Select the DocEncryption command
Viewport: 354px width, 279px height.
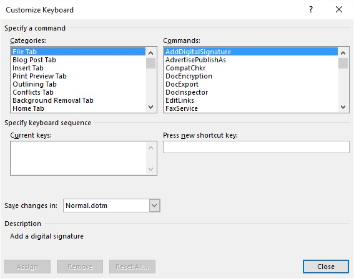[251, 76]
